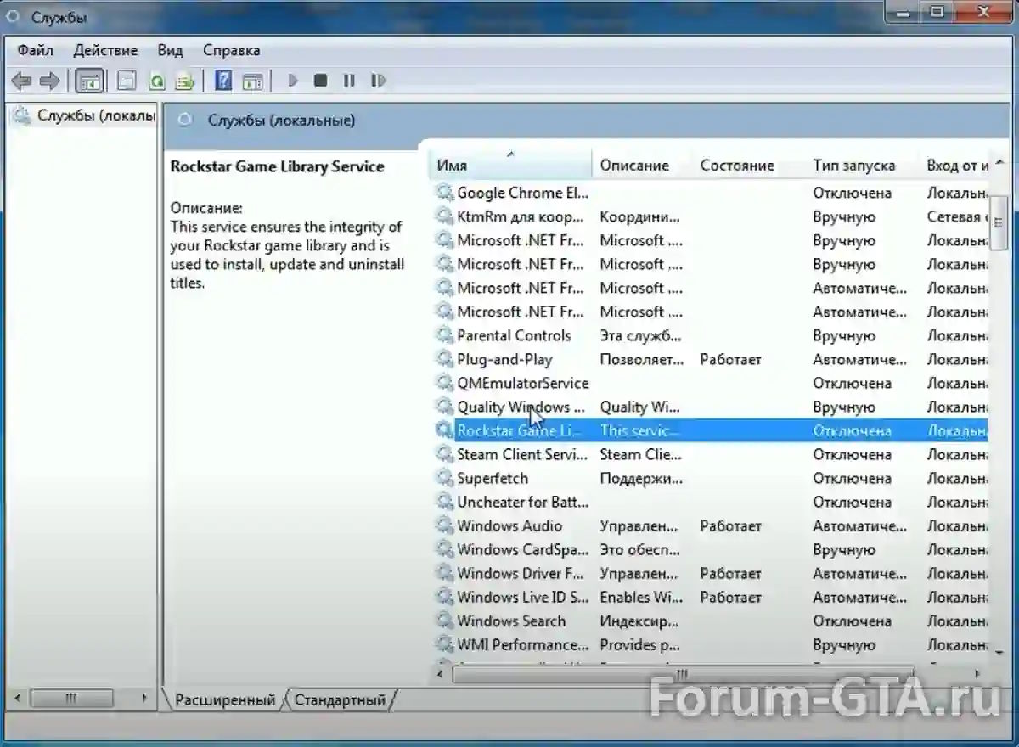Click the Properties sheet toolbar icon
Image resolution: width=1019 pixels, height=747 pixels.
coord(127,81)
